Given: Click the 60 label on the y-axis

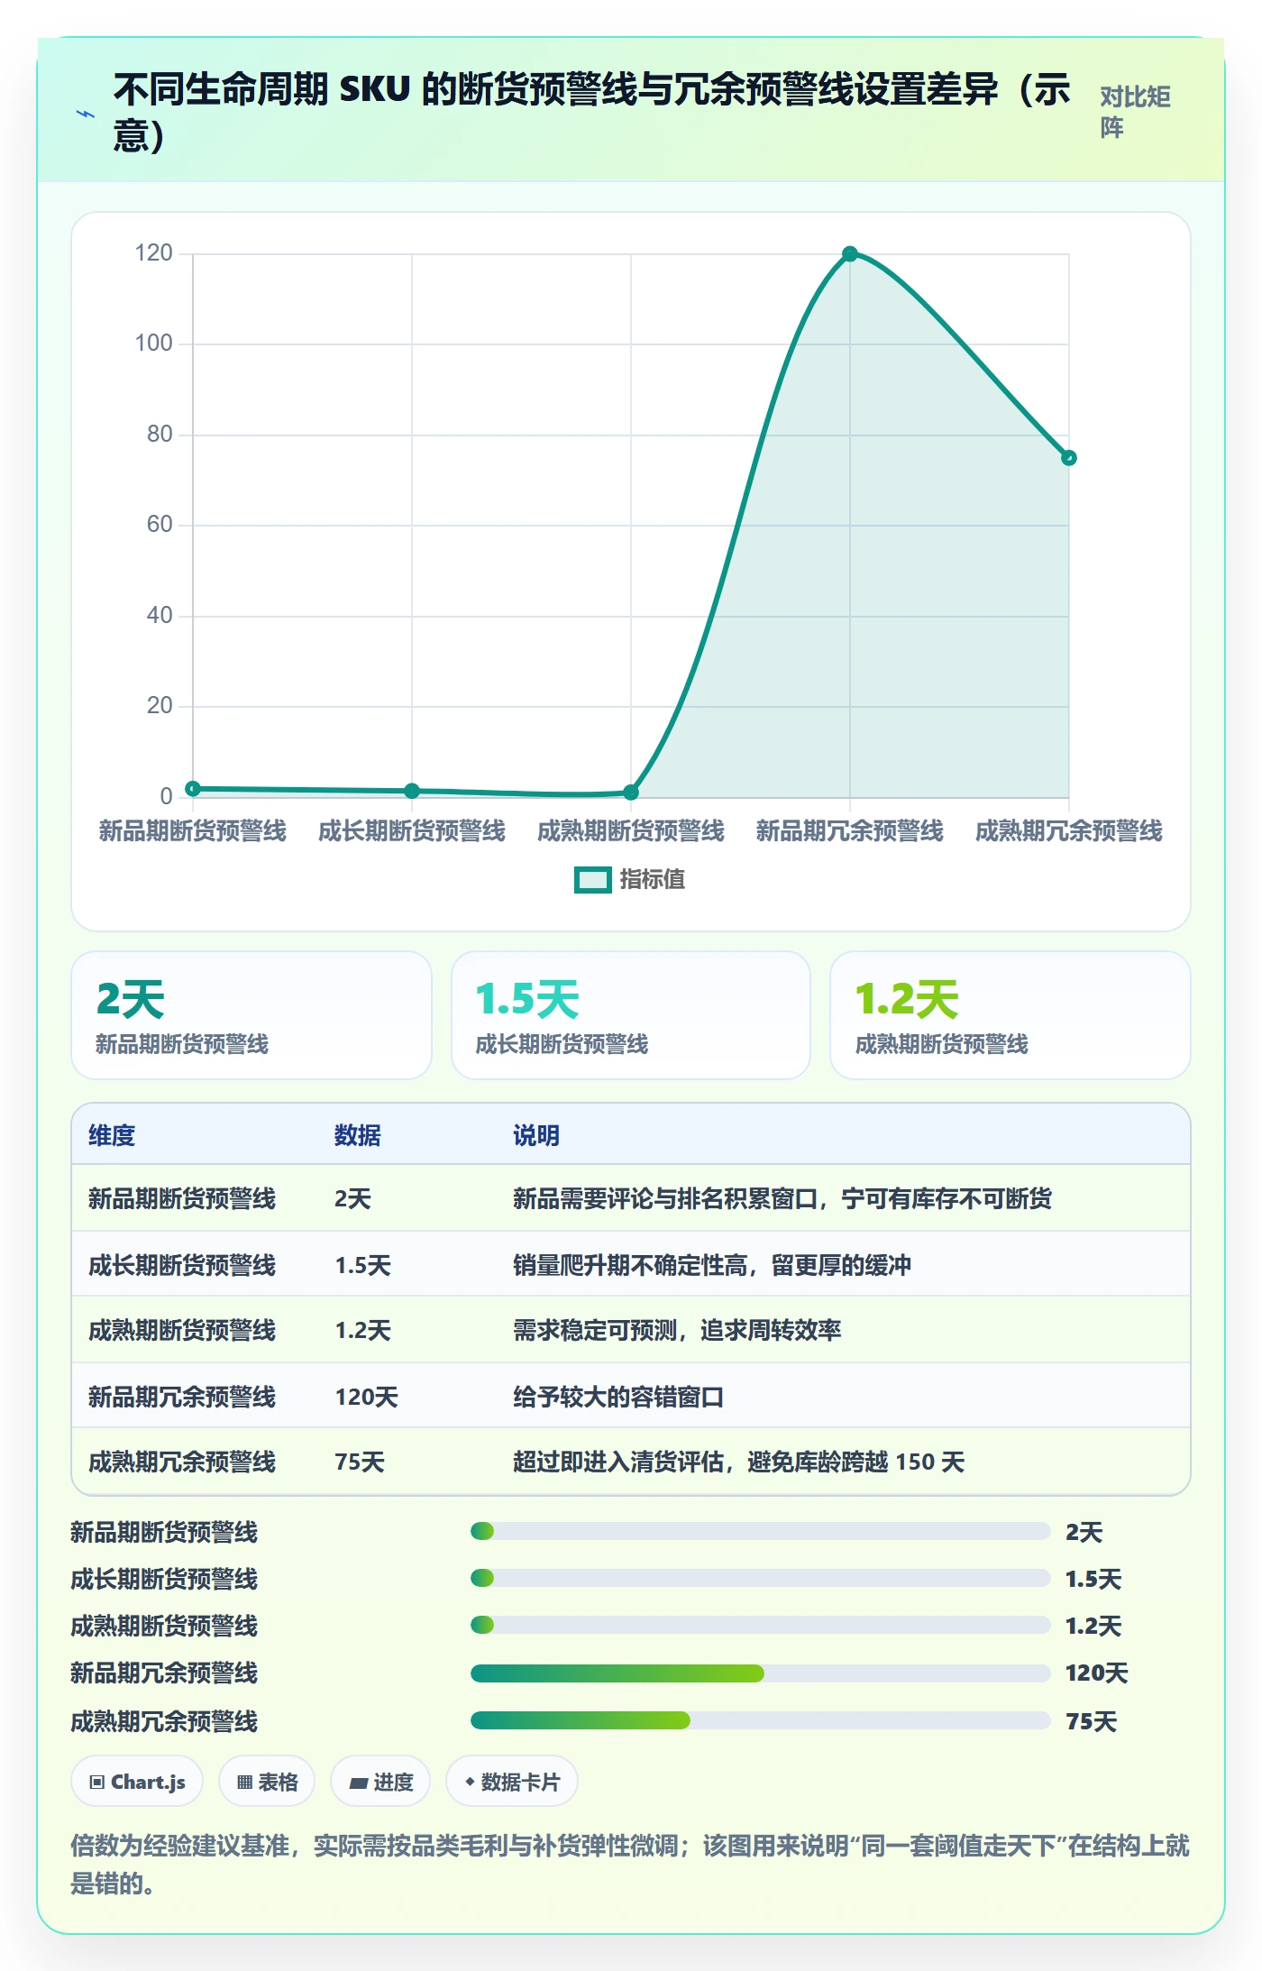Looking at the screenshot, I should [x=160, y=525].
